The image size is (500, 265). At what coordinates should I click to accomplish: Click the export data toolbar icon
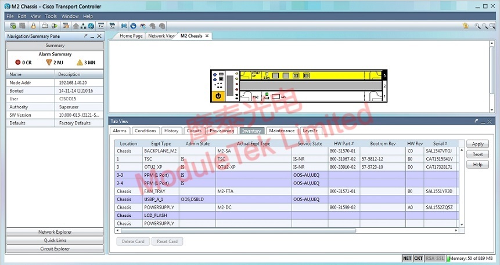coord(55,26)
